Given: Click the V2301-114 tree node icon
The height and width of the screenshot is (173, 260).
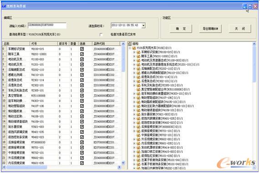Looking at the screenshot, I should pos(138,77).
